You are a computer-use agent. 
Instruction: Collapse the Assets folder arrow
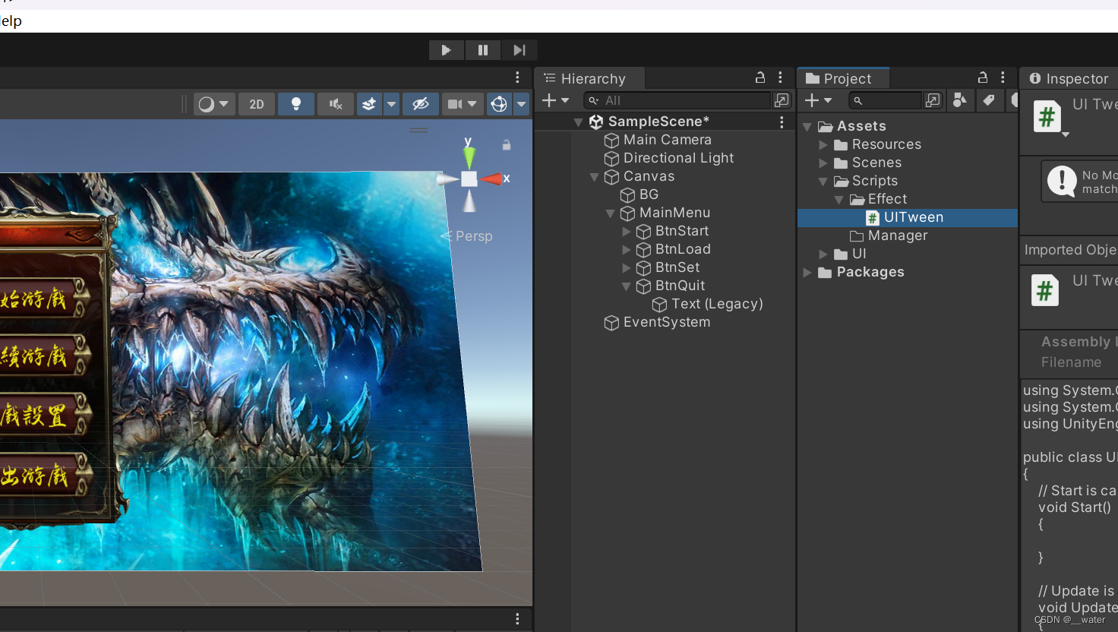[807, 127]
